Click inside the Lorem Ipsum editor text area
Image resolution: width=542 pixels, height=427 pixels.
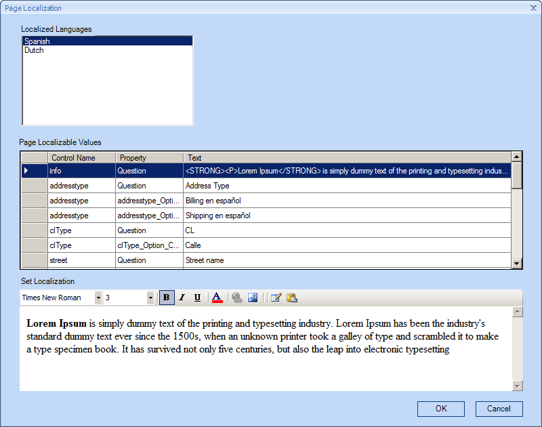tap(266, 348)
